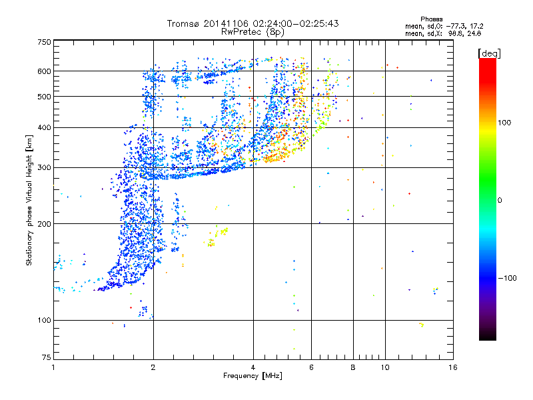The width and height of the screenshot is (533, 400).
Task: Click the y-axis tick label '600'
Action: pyautogui.click(x=45, y=71)
